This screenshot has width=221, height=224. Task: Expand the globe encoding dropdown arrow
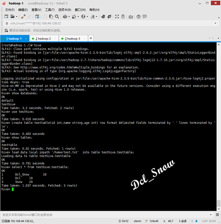click(x=87, y=16)
